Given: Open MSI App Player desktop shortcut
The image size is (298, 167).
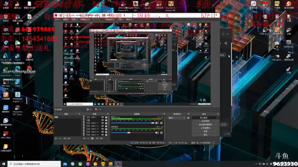Looking at the screenshot, I should (6, 85).
